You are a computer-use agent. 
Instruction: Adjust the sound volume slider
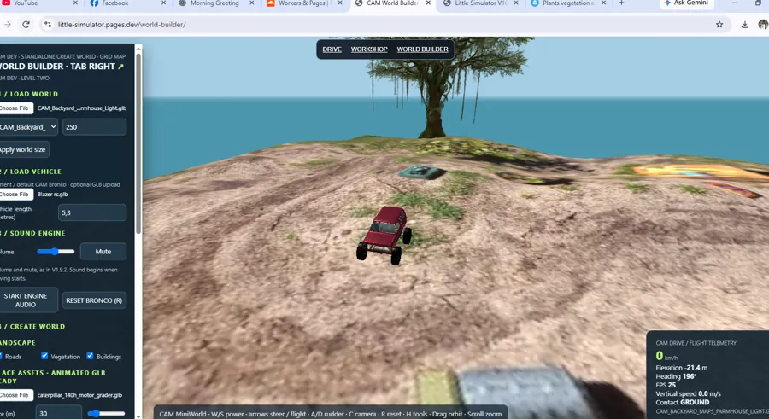pyautogui.click(x=56, y=252)
